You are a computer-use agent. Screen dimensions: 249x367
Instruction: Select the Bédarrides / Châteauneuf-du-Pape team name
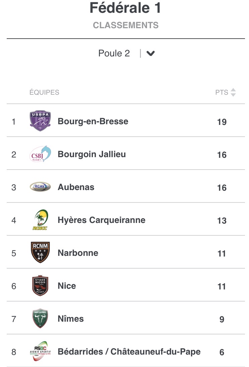coord(129,352)
